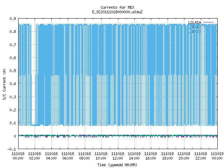Select the "S/C Current (A)" y-axis label
Image resolution: width=224 pixels, height=168 pixels.
click(4, 84)
